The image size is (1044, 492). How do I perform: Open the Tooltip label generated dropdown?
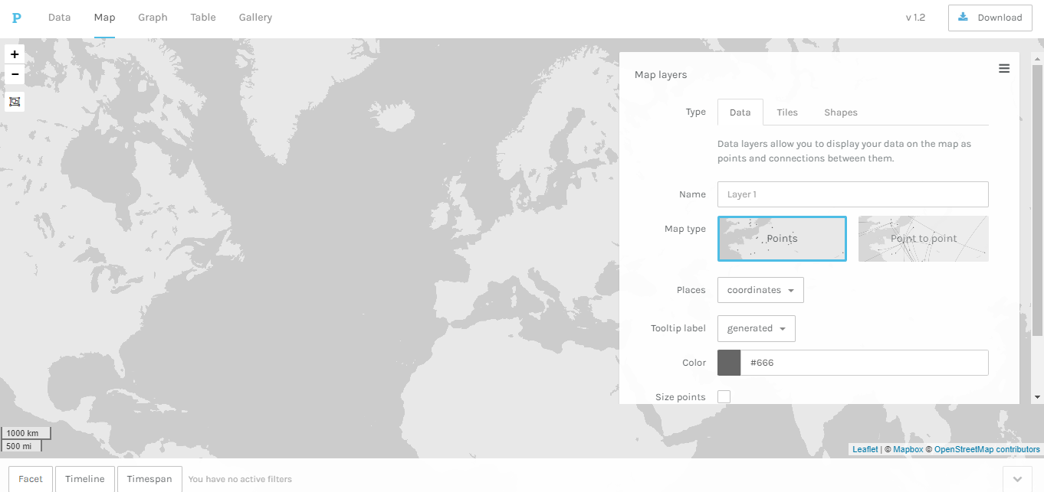click(757, 328)
